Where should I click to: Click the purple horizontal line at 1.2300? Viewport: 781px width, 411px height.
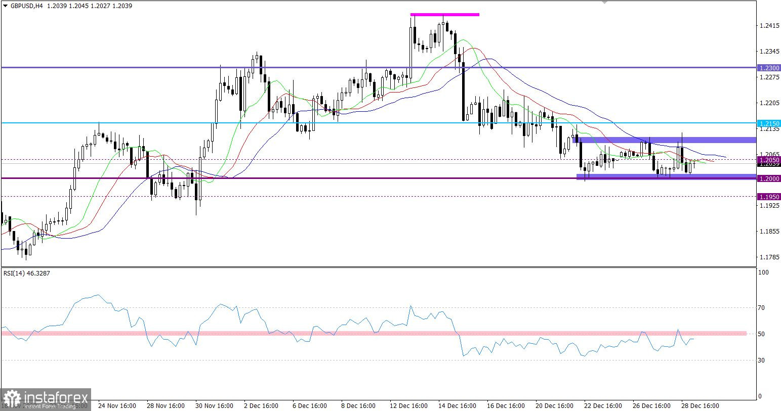click(379, 67)
